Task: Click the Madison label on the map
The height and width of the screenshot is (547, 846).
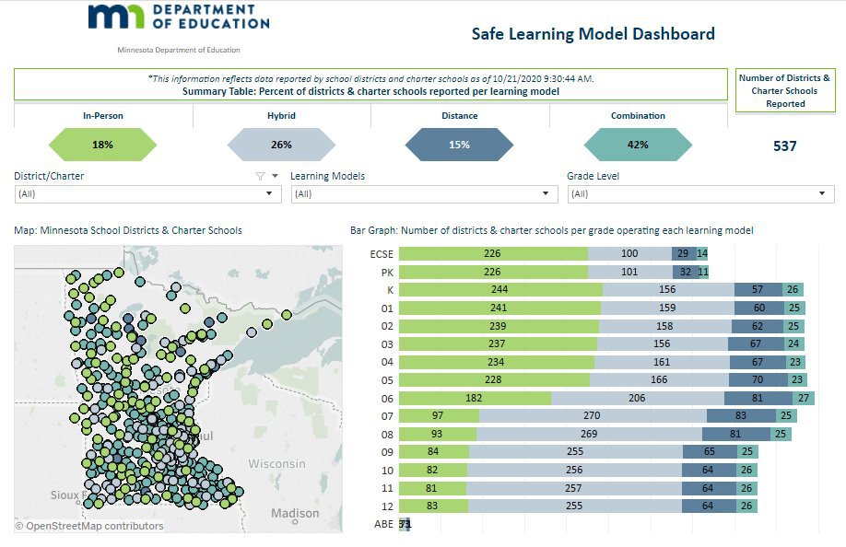Action: (x=295, y=513)
